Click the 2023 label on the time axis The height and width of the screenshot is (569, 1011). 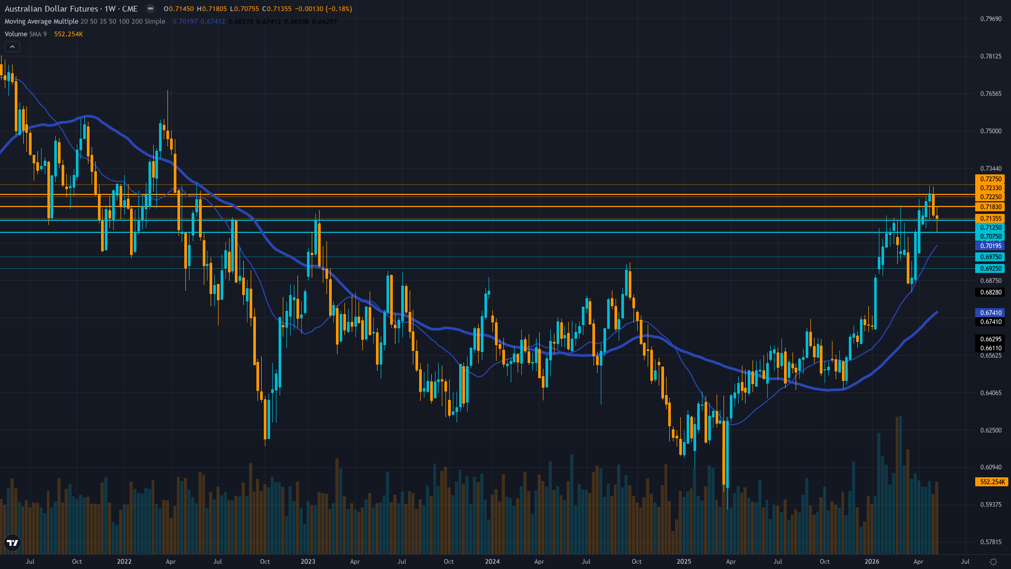(308, 562)
